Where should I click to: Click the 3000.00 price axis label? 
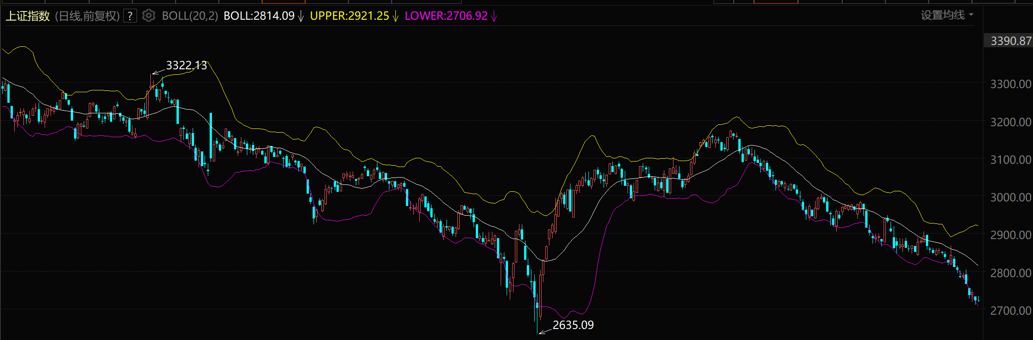pos(1010,197)
